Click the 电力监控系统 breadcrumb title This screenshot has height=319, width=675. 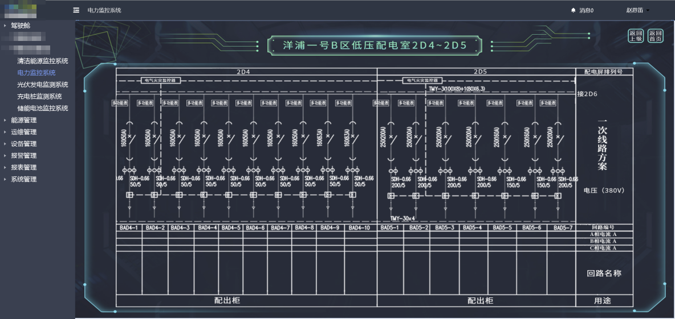pos(104,10)
